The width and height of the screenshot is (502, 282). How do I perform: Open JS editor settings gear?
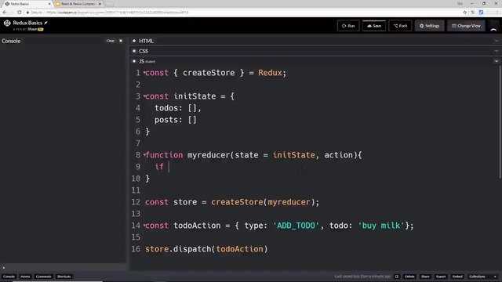[134, 61]
